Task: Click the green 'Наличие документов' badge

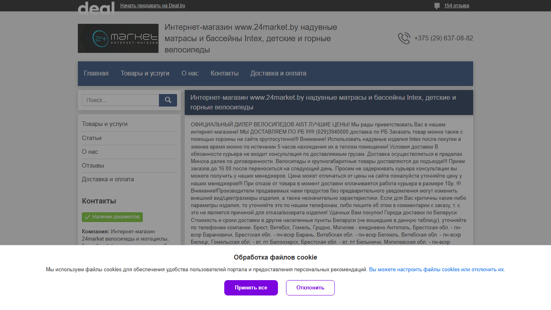Action: [x=112, y=217]
